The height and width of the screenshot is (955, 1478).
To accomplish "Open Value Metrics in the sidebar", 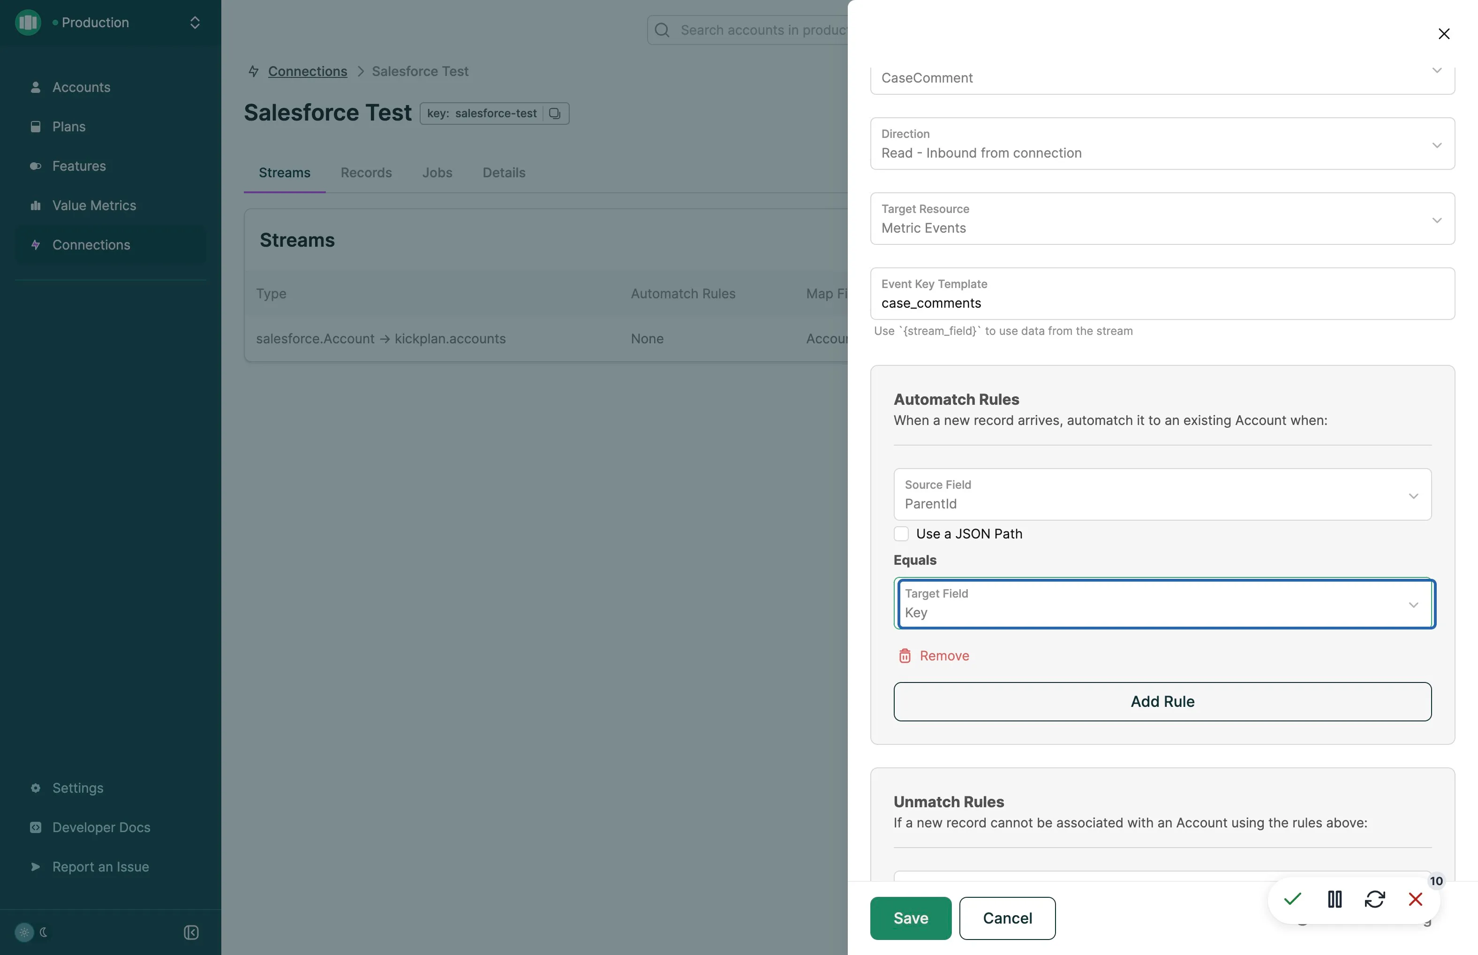I will pyautogui.click(x=94, y=205).
